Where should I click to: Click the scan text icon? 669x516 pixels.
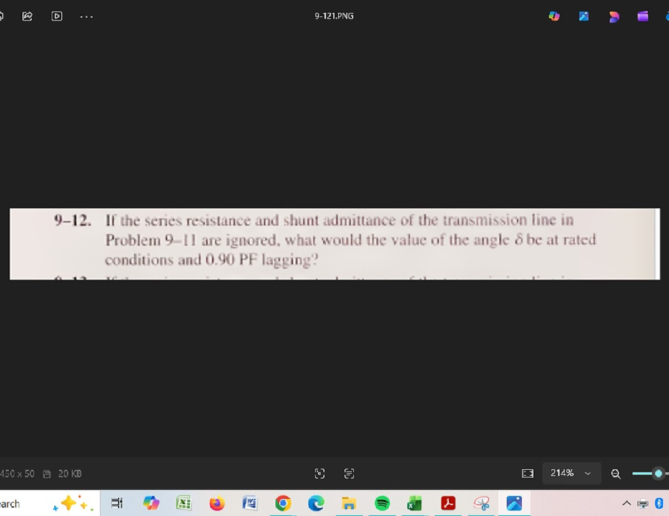[349, 474]
